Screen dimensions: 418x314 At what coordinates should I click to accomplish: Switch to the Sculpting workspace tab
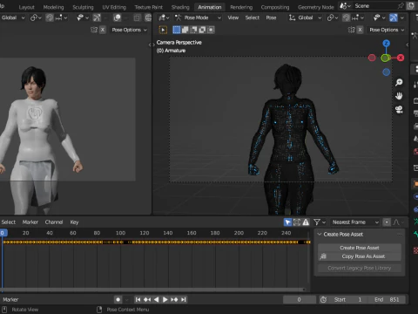[x=83, y=7]
